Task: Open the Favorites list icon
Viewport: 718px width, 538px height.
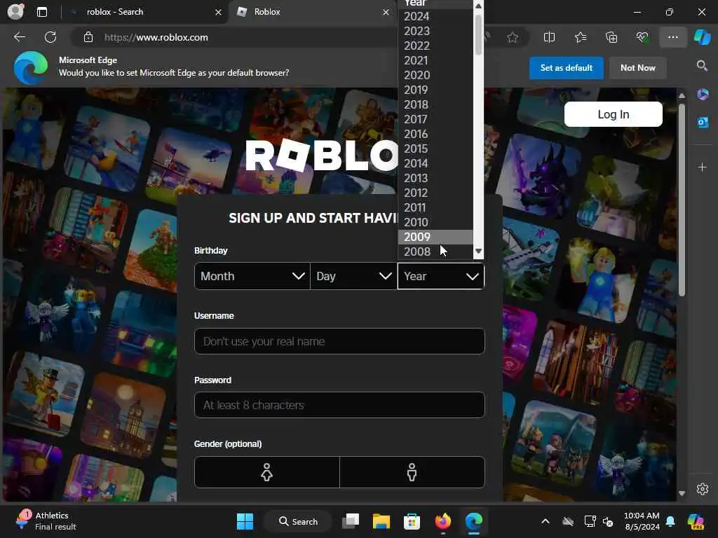Action: (581, 38)
